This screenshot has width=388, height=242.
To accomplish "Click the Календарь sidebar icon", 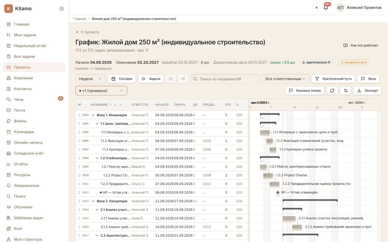I will [9, 132].
